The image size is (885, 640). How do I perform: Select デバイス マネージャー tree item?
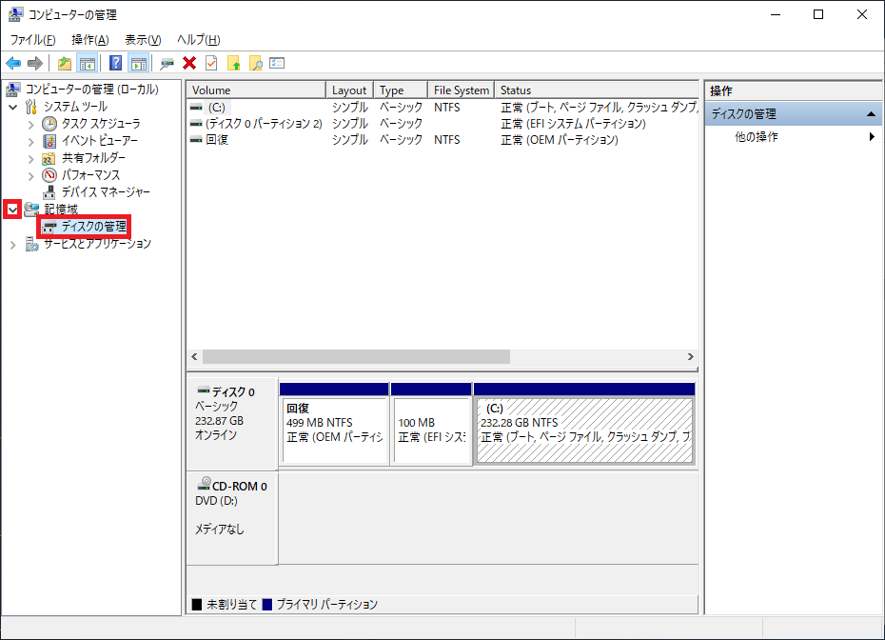click(x=106, y=192)
